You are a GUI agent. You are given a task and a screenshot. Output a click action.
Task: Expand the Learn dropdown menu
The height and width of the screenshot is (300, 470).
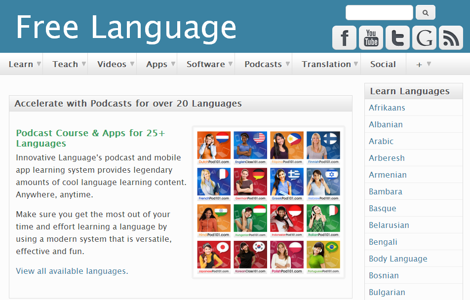click(22, 64)
